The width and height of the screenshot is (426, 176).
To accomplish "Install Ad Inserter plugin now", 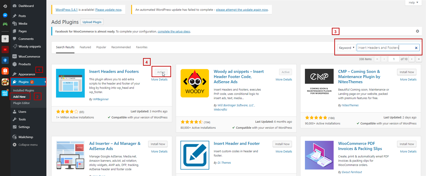I will pos(158,144).
